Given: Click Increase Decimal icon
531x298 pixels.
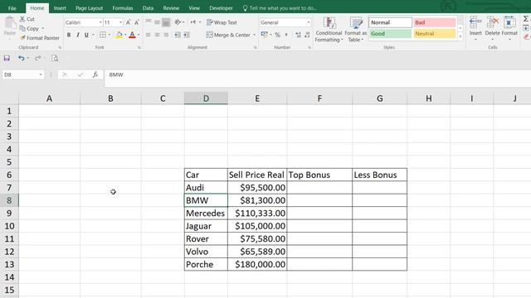Looking at the screenshot, I should (298, 35).
